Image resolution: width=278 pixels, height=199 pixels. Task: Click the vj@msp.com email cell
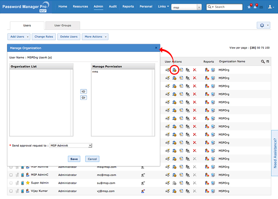point(106,191)
